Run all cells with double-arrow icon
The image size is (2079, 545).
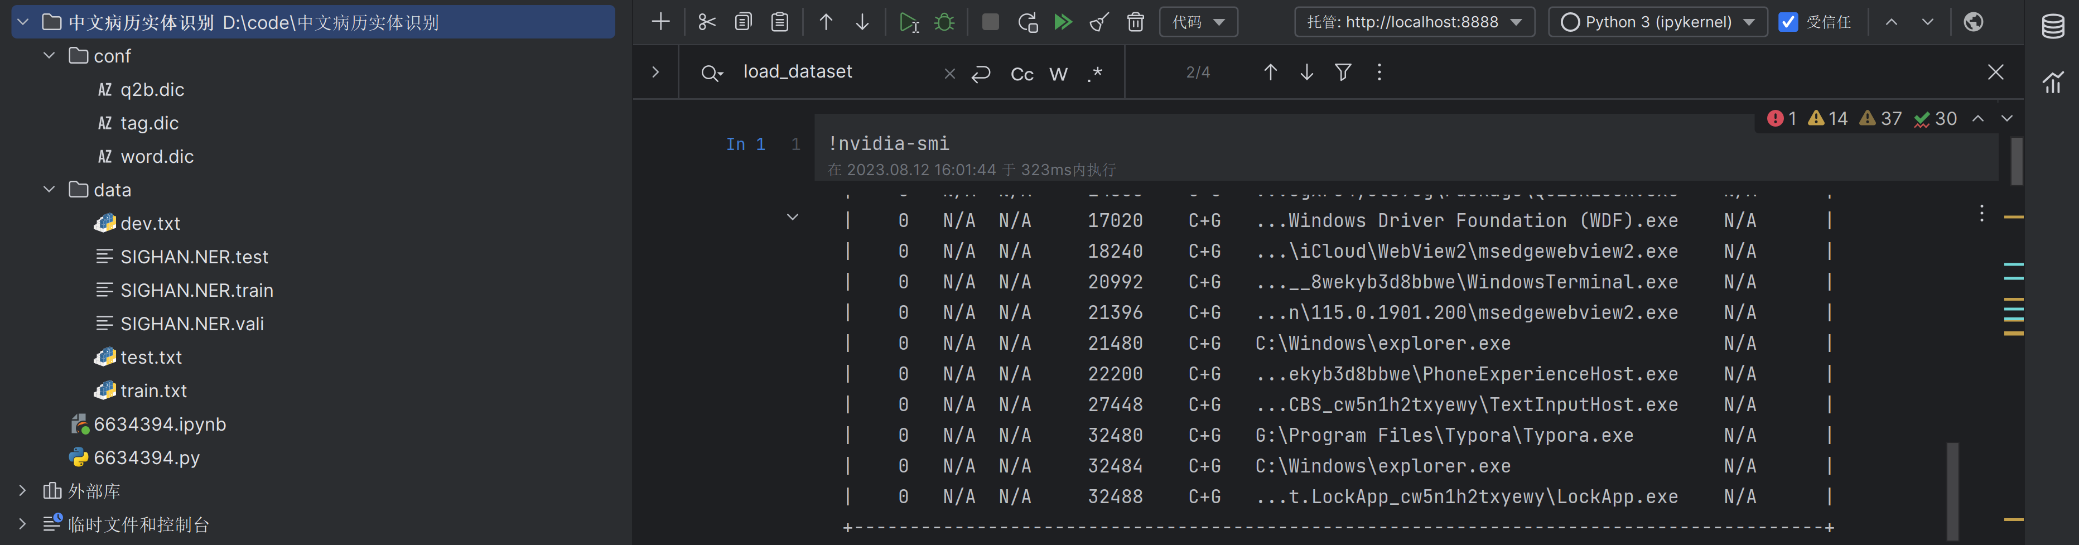click(x=1063, y=22)
